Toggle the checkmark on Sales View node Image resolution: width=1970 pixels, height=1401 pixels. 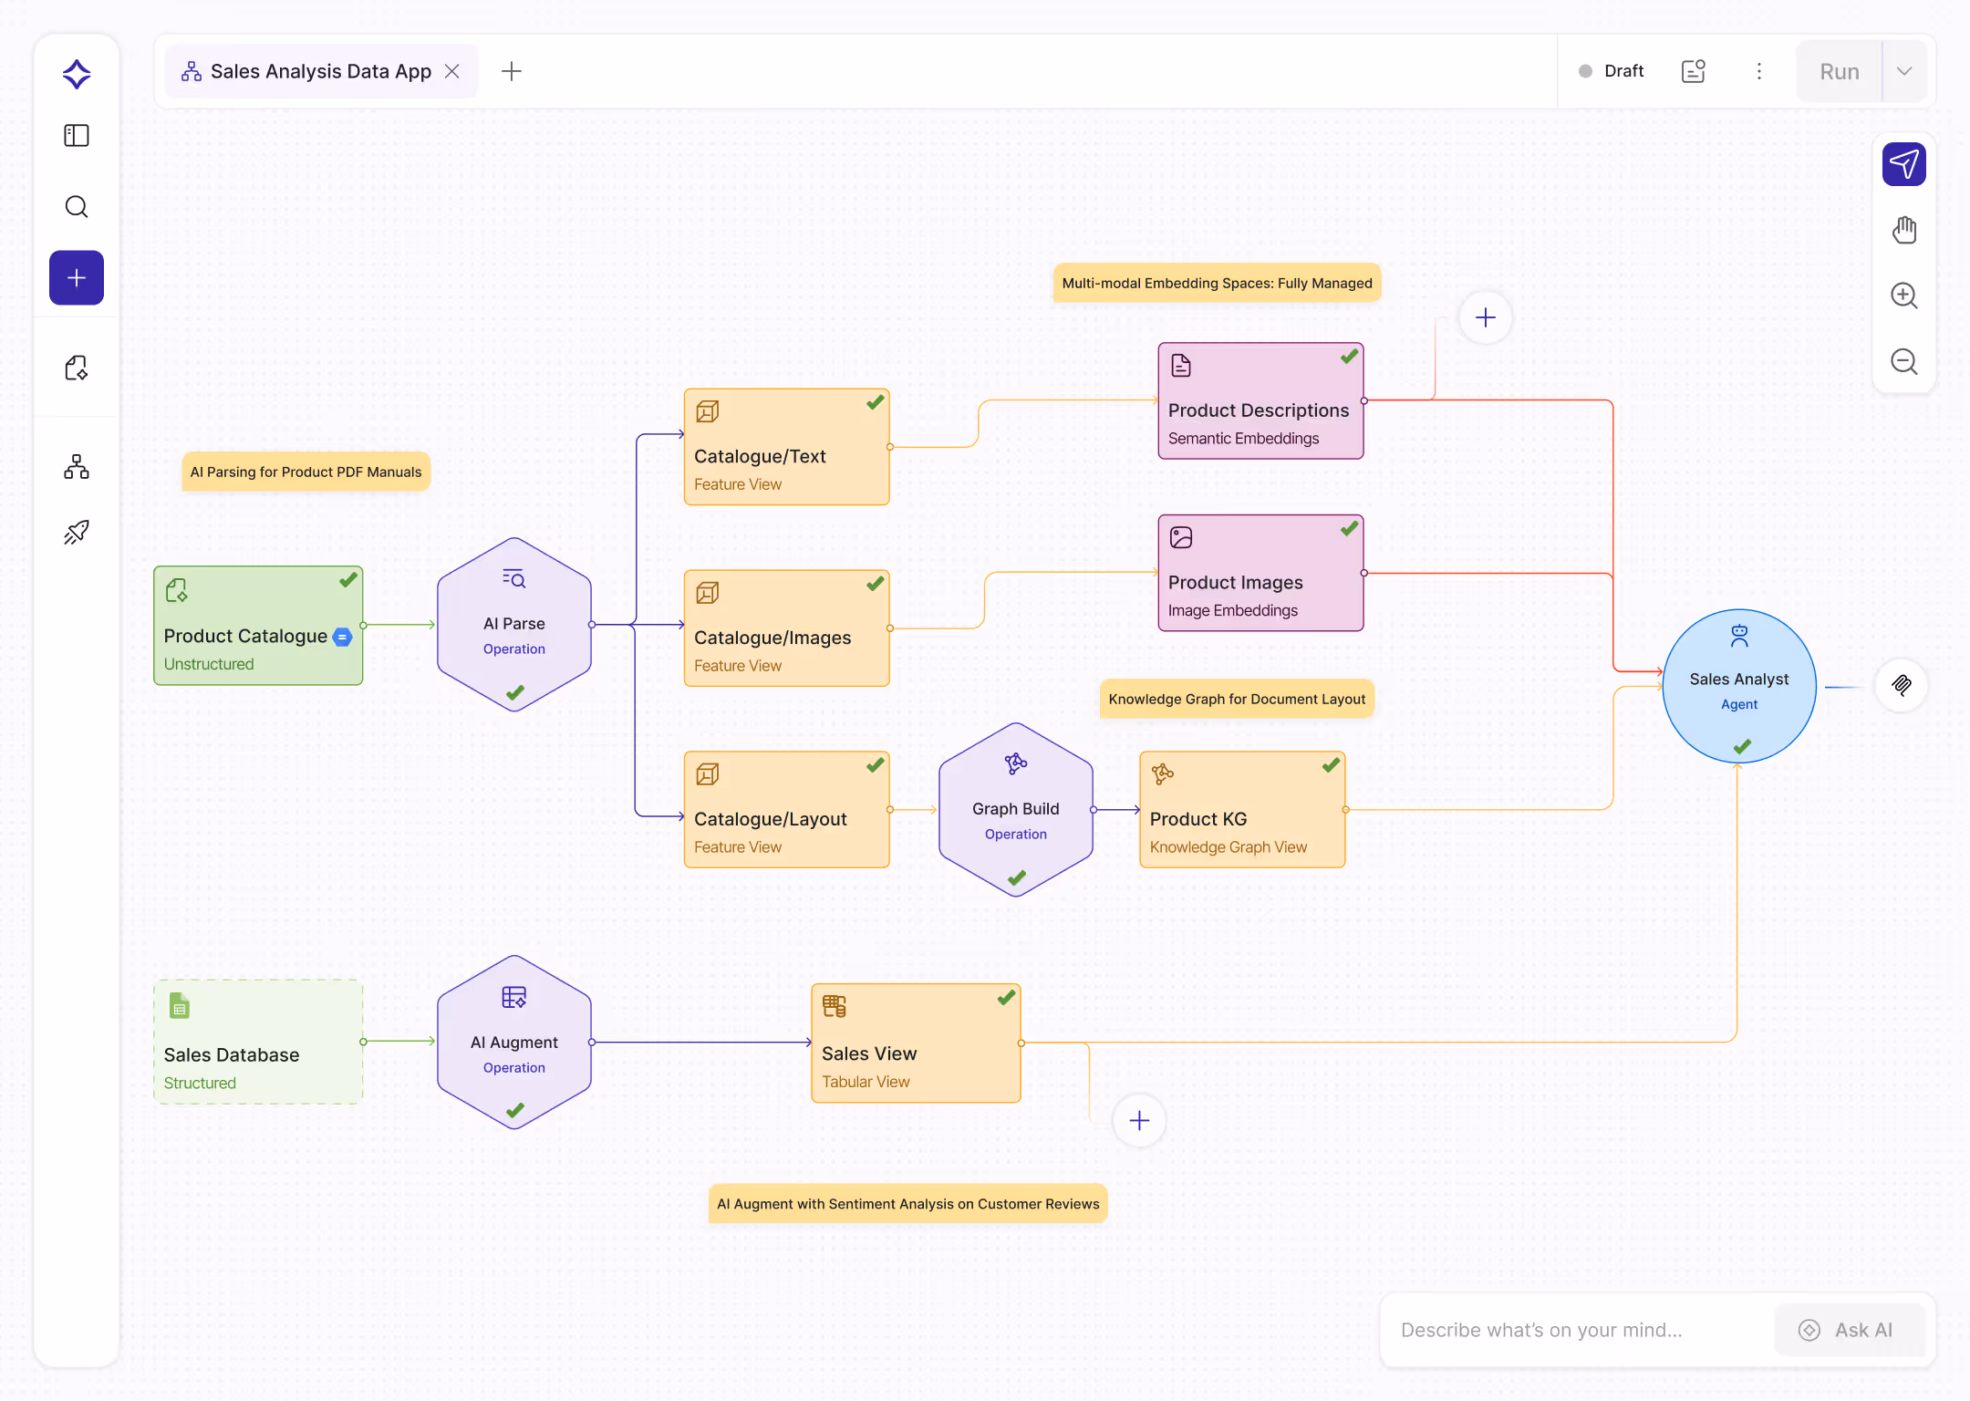(1005, 998)
